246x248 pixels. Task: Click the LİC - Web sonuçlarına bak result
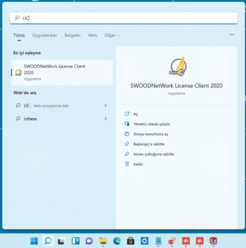click(x=62, y=105)
